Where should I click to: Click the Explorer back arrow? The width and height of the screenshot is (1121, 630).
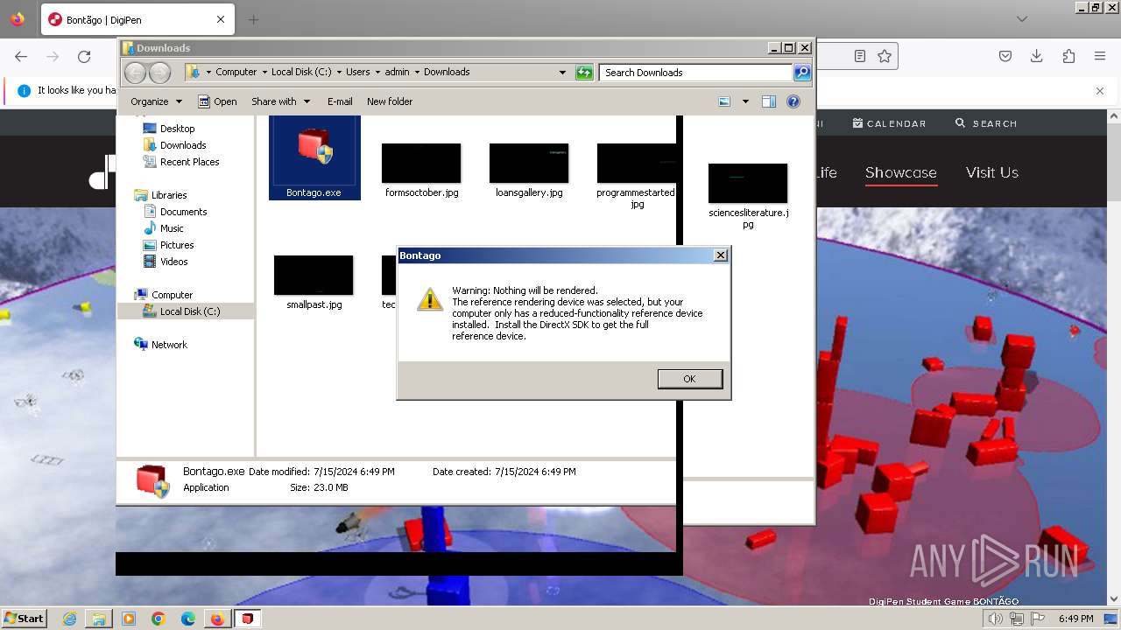(135, 73)
